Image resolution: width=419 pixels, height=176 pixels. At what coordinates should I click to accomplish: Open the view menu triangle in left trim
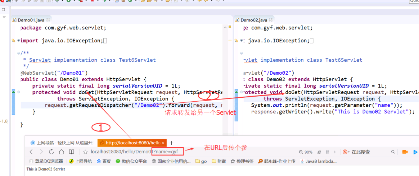(4, 17)
